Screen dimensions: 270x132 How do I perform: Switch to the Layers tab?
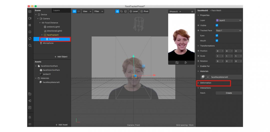tap(56, 10)
